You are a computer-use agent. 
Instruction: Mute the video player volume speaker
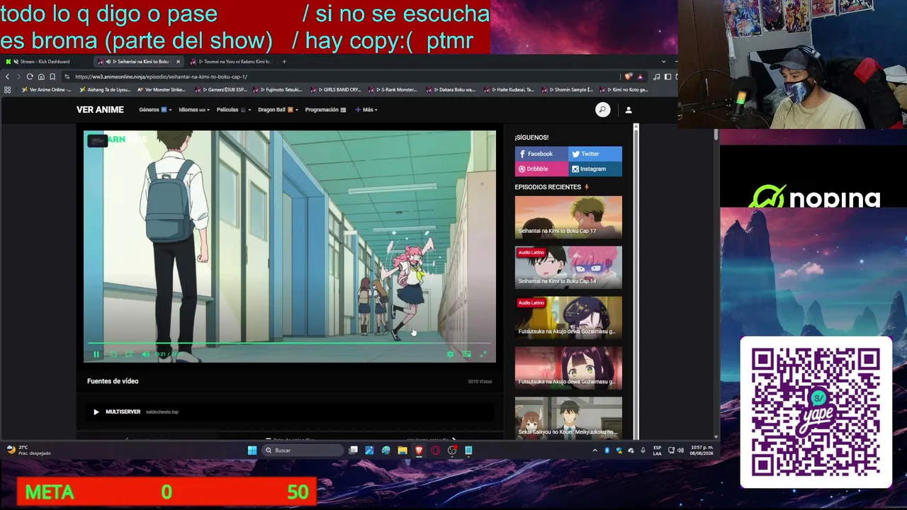(145, 354)
